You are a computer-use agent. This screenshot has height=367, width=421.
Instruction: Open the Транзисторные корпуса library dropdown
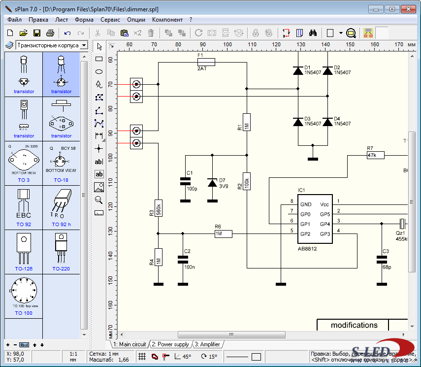(x=83, y=45)
